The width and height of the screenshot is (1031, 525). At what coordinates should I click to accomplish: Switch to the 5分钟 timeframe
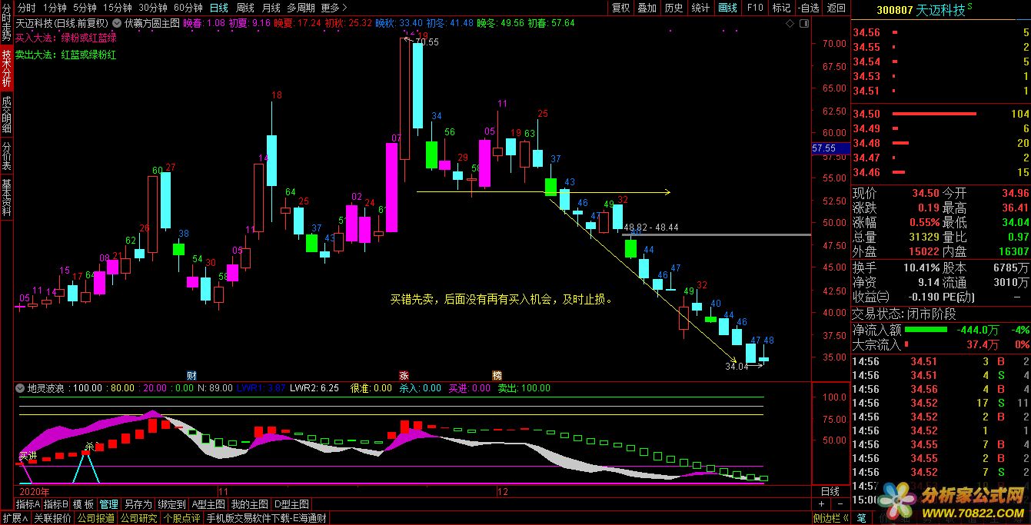pos(85,8)
